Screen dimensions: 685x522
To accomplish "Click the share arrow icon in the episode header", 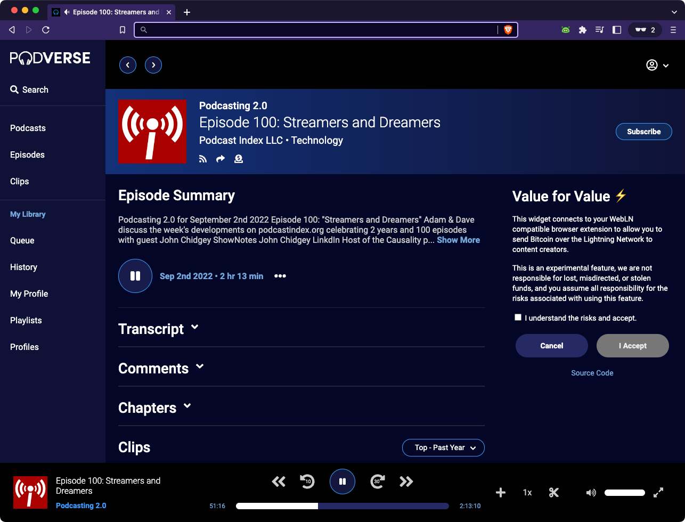I will coord(221,159).
